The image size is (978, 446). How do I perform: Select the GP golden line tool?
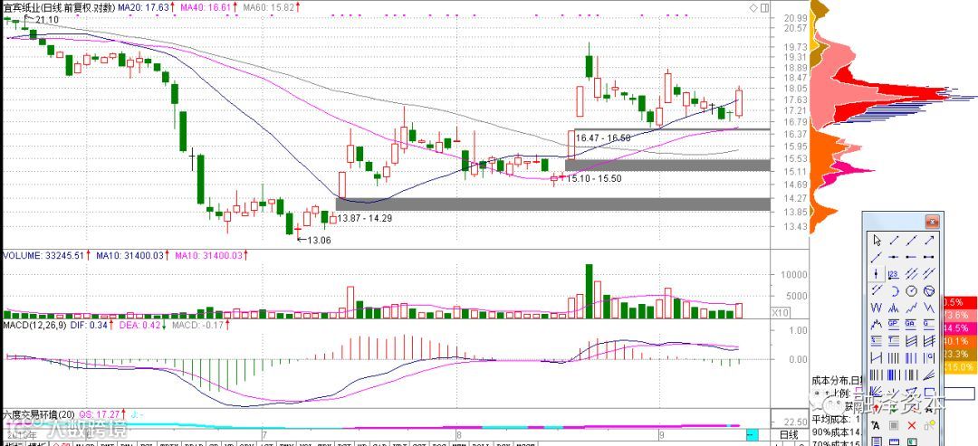(894, 324)
